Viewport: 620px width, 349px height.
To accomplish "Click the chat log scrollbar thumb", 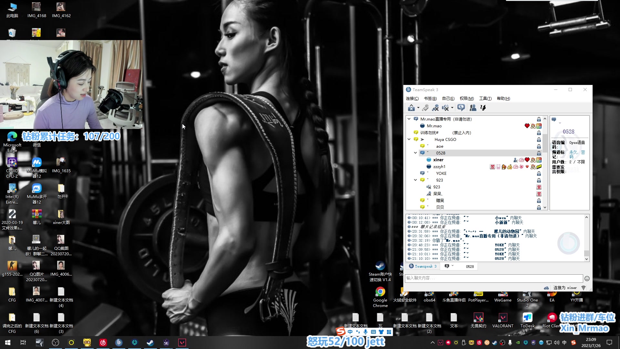I will click(586, 253).
